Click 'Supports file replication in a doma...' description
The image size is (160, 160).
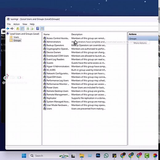[89, 98]
